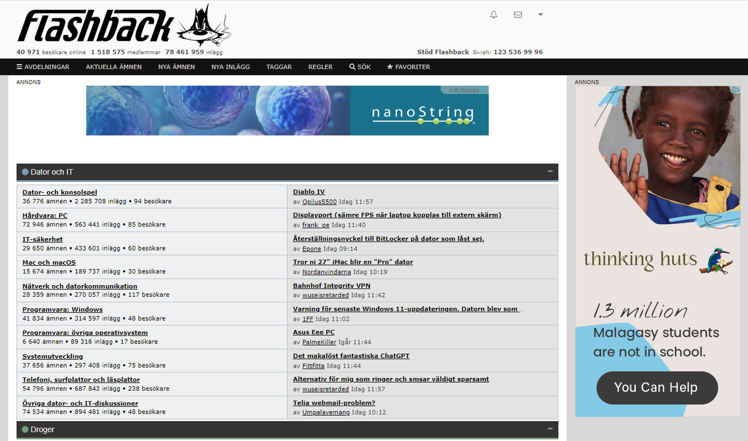Open the Mac och macOS forum

[x=49, y=262]
